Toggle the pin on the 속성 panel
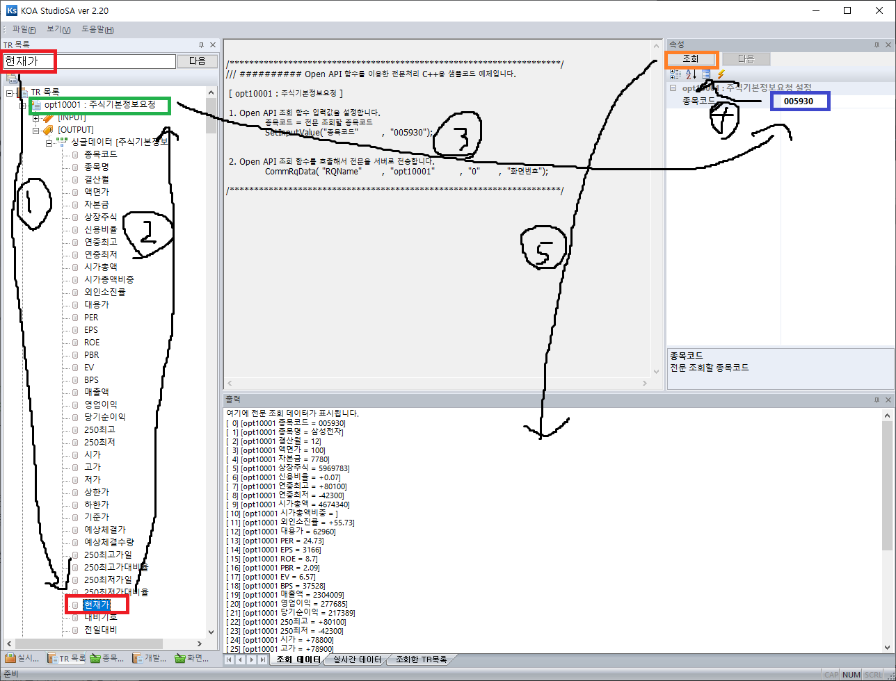The width and height of the screenshot is (896, 681). [x=877, y=44]
